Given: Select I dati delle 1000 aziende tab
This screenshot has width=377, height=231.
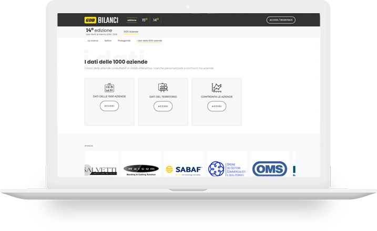Looking at the screenshot, I should click(149, 40).
